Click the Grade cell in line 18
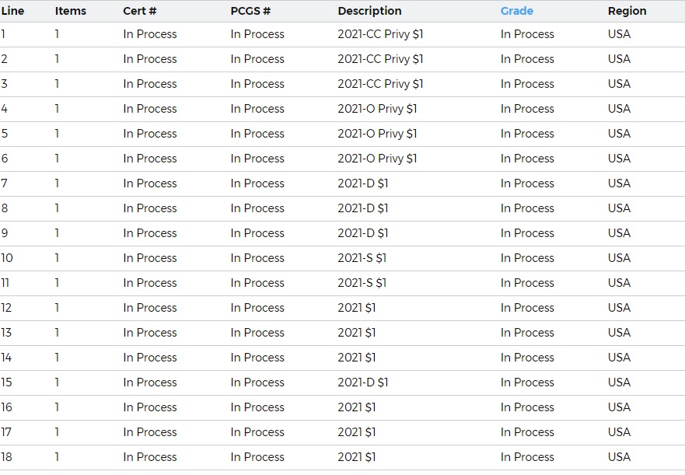Screen dimensions: 685x475 point(527,458)
